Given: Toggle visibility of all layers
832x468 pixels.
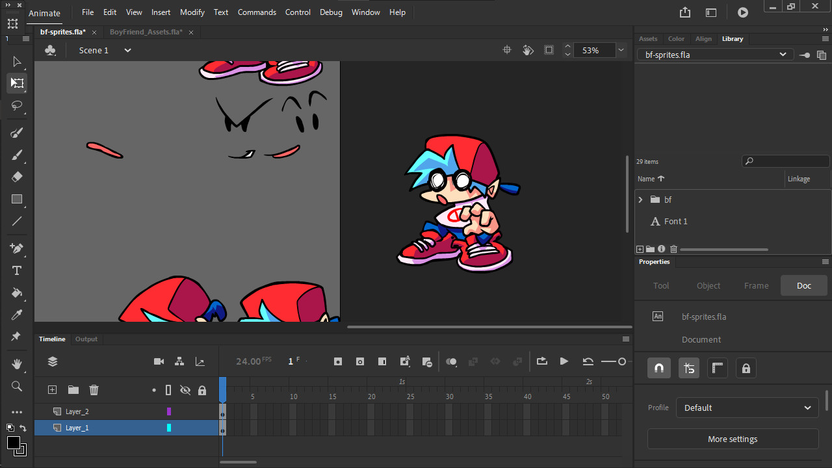Looking at the screenshot, I should (x=185, y=390).
